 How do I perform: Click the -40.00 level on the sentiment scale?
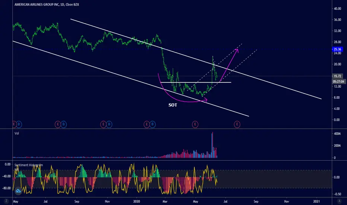click(6, 176)
